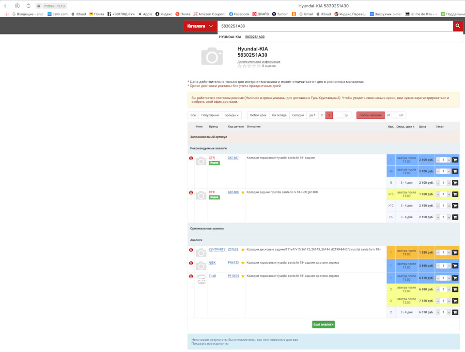Open the "Дополнительная информация" link
Viewport: 465px width, 352px height.
pyautogui.click(x=259, y=62)
